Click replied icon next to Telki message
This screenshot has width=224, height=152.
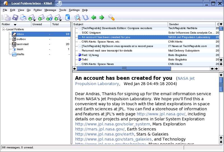tap(80, 60)
